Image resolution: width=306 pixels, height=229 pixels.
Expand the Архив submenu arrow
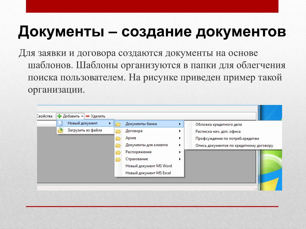pyautogui.click(x=180, y=138)
